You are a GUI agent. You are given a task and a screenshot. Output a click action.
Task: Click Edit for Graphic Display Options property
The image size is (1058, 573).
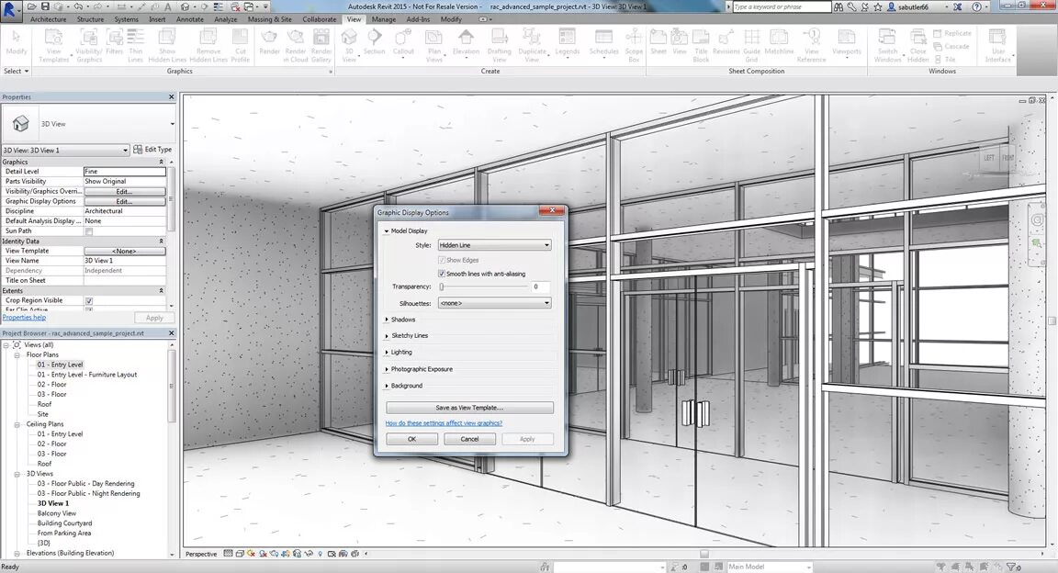pos(124,201)
